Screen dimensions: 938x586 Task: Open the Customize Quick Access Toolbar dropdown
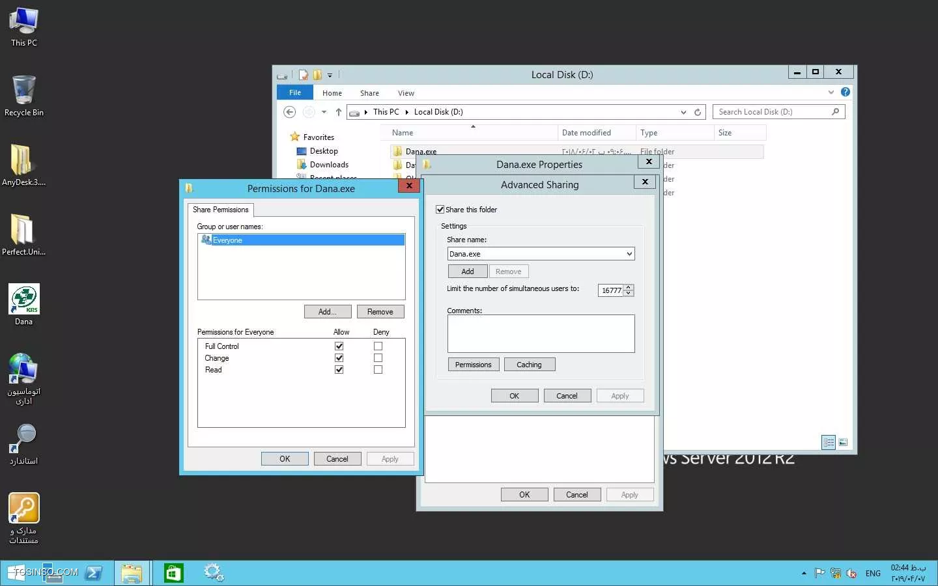click(x=330, y=76)
